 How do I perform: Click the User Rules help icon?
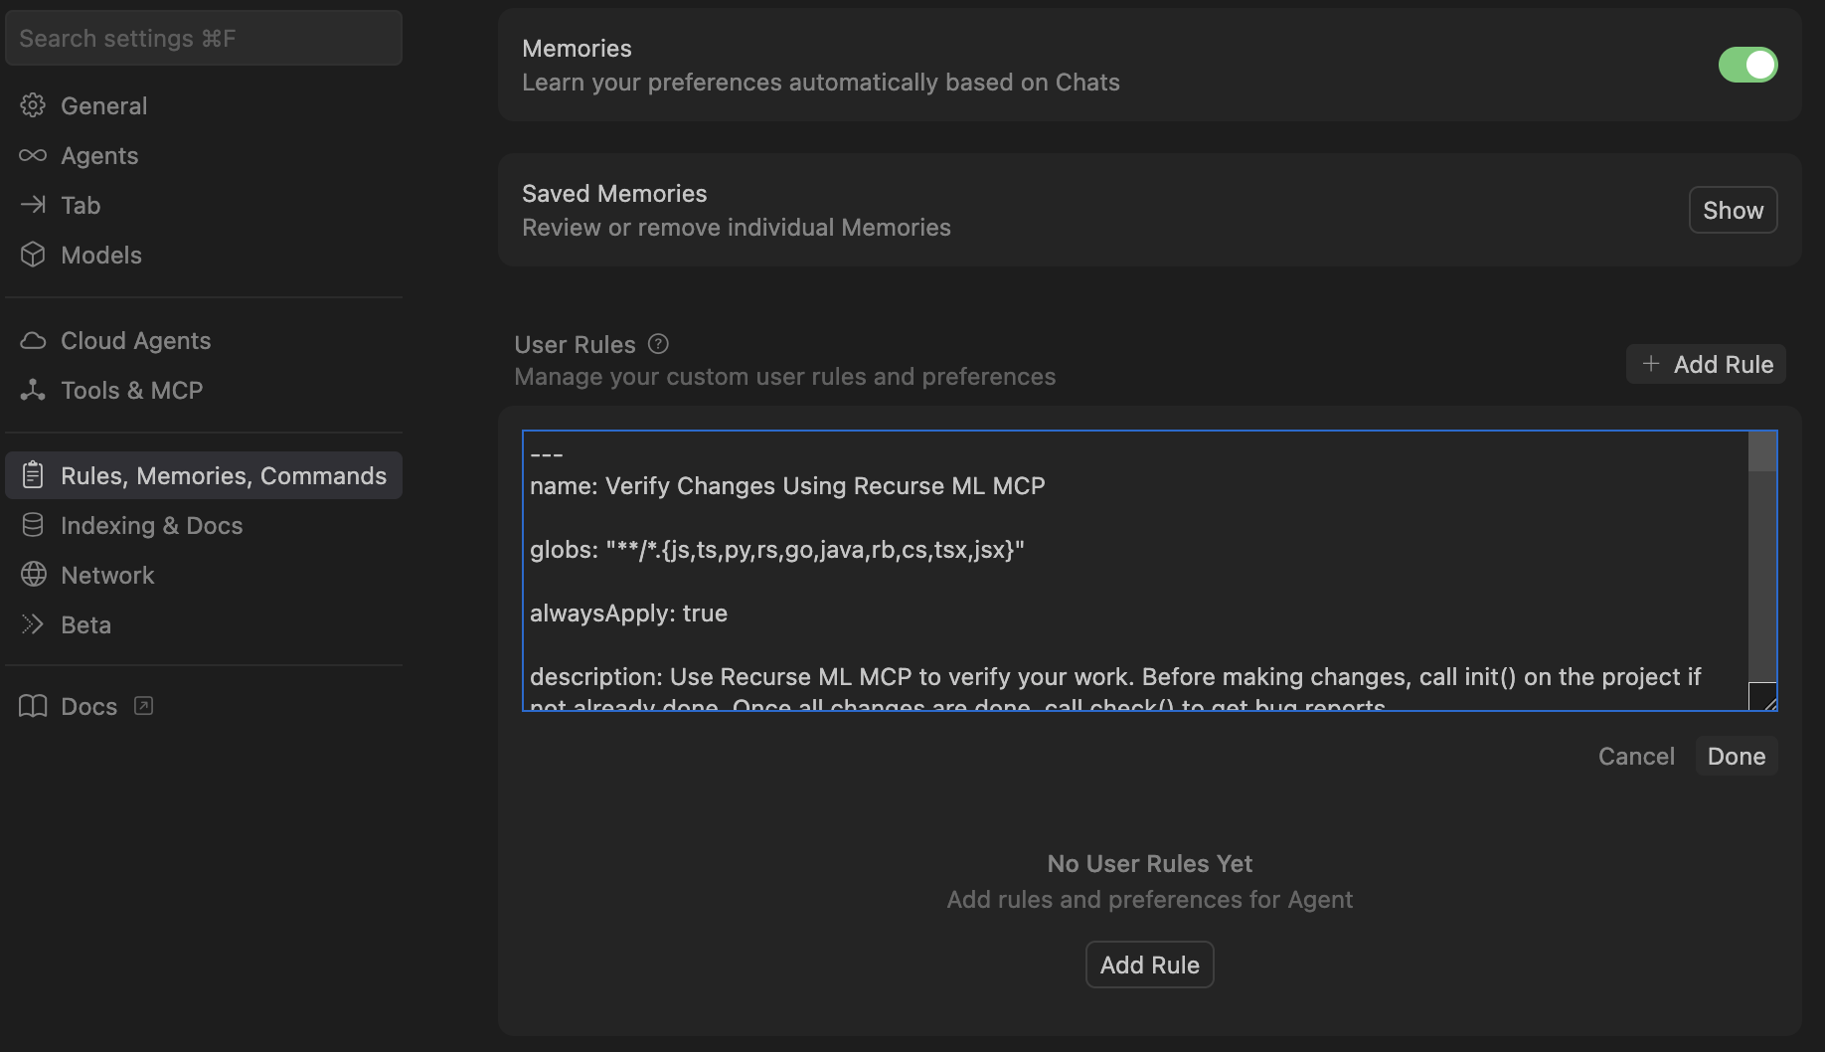coord(658,344)
